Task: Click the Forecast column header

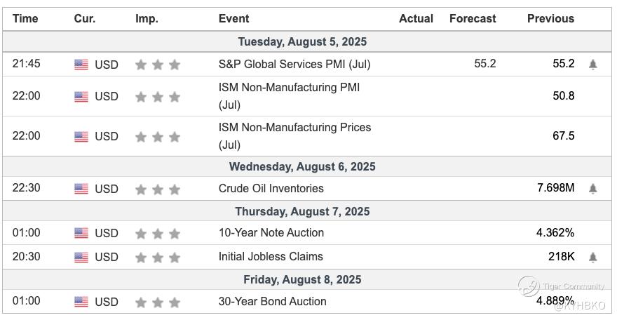Action: pyautogui.click(x=473, y=19)
